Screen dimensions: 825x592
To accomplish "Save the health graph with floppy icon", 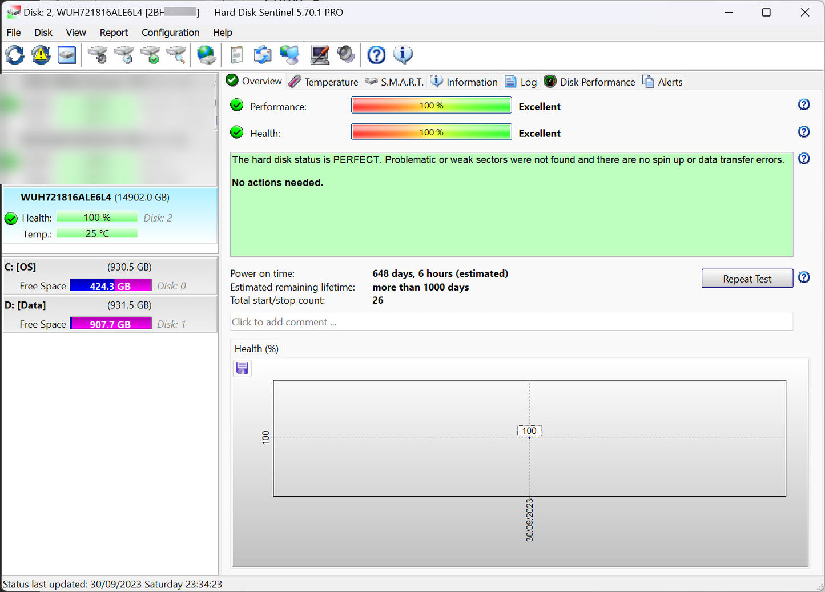I will [x=242, y=368].
